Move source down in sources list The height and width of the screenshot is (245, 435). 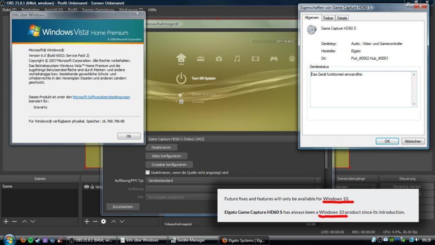pyautogui.click(x=122, y=222)
